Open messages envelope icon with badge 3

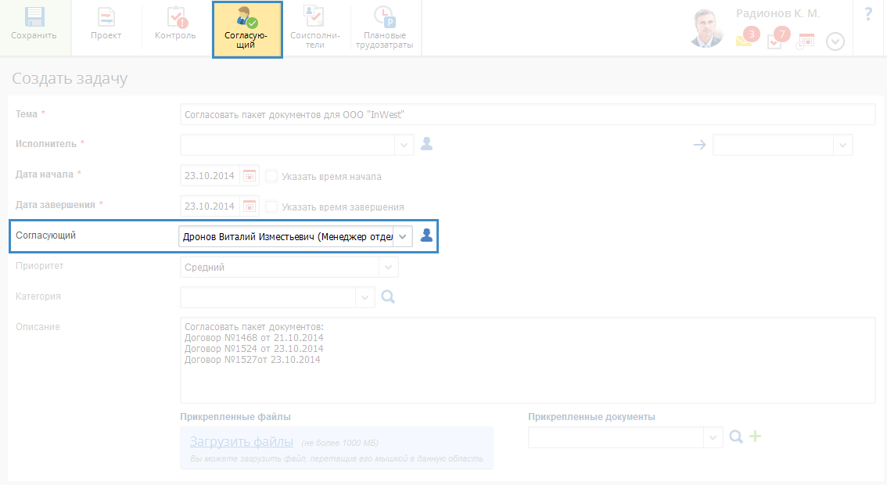click(x=747, y=38)
